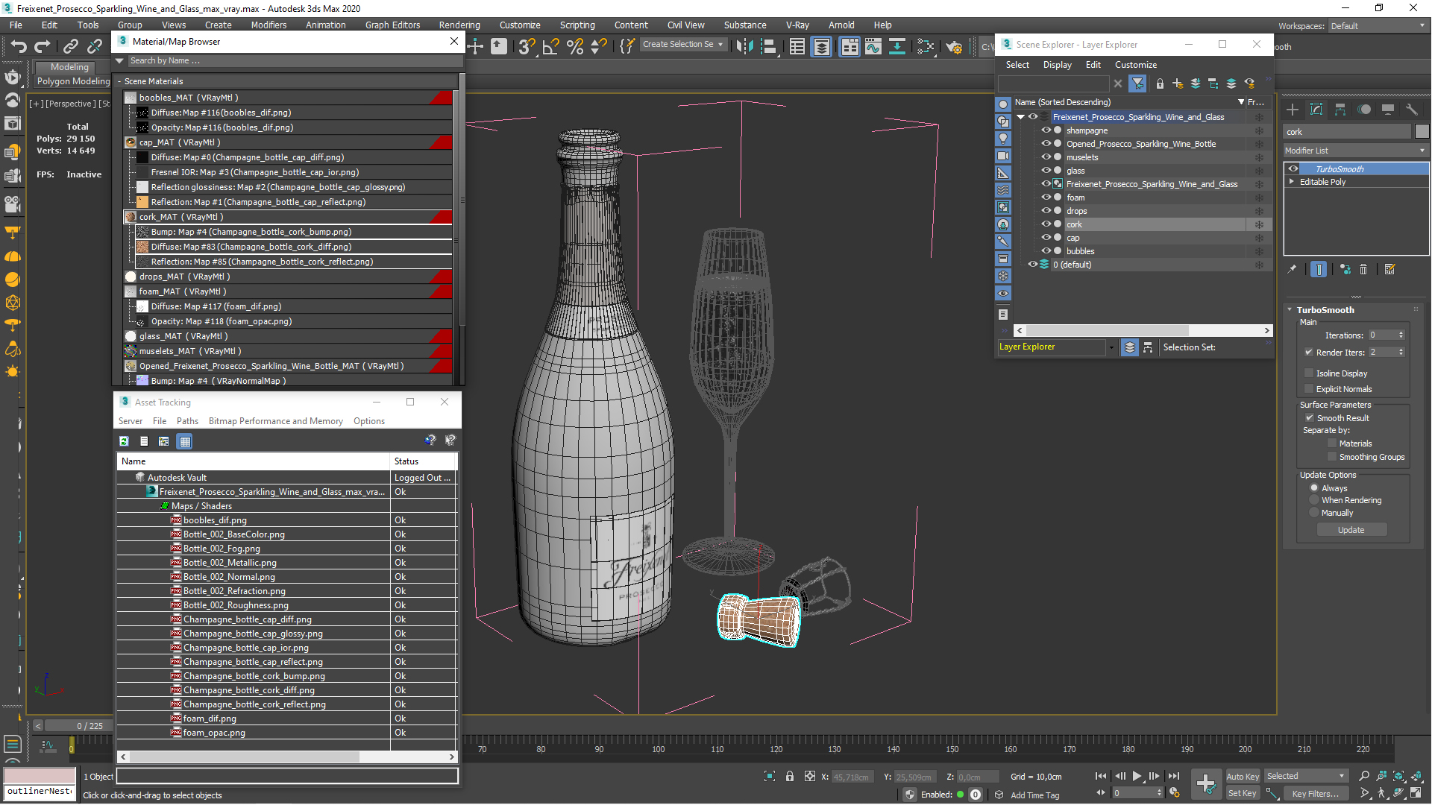This screenshot has height=805, width=1432.
Task: Click the Key Filters button
Action: [x=1315, y=794]
